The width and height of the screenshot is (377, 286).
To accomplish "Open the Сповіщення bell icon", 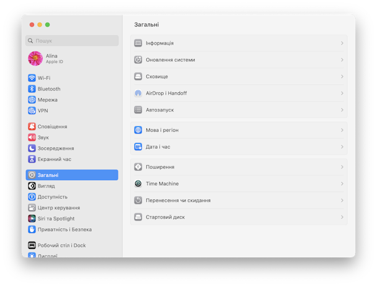I will (32, 126).
